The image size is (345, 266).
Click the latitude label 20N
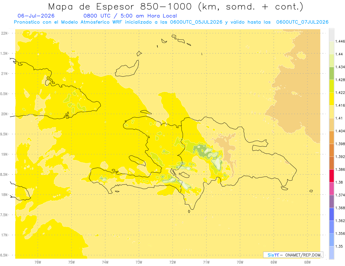click(5, 114)
